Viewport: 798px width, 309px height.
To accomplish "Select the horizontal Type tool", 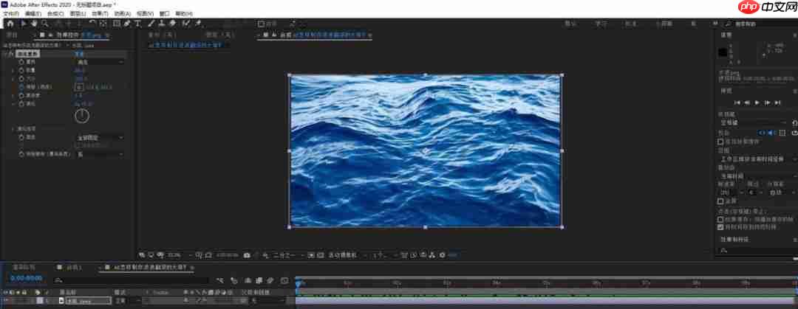I will (139, 24).
